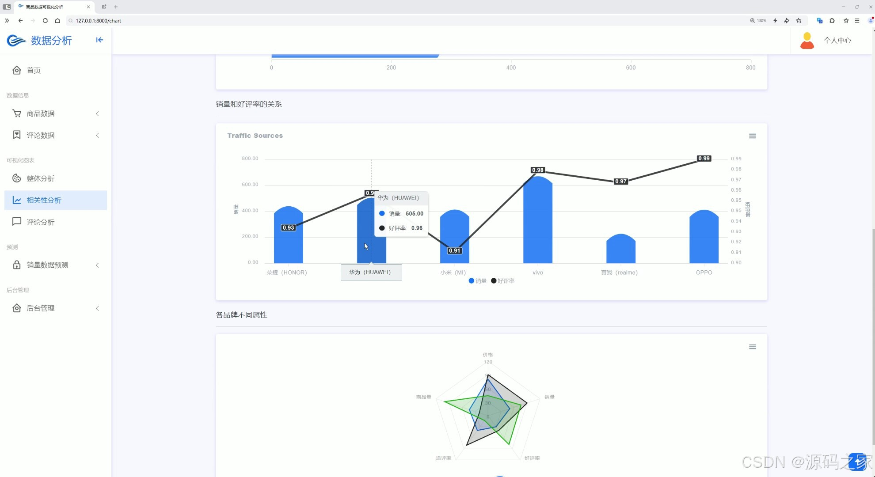Click the cookie icon for 整体分析
Screen dimensions: 875x477
pos(17,178)
